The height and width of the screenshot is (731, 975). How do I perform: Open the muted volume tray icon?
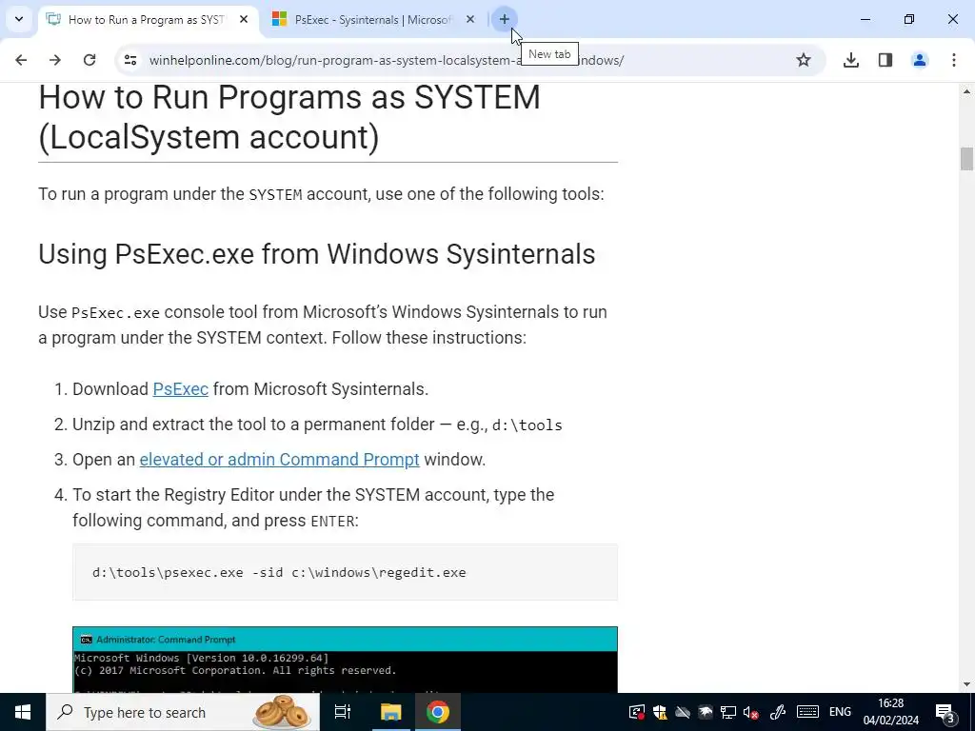pos(750,712)
